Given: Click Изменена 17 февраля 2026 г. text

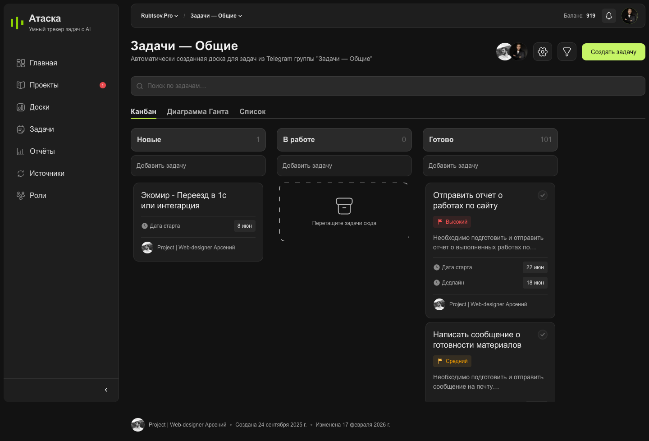Looking at the screenshot, I should pos(353,425).
